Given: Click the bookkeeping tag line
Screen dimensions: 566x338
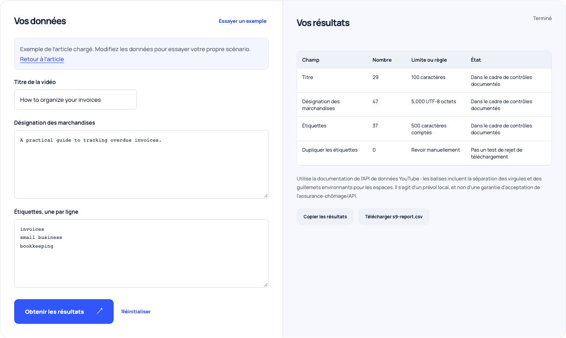Looking at the screenshot, I should [37, 246].
